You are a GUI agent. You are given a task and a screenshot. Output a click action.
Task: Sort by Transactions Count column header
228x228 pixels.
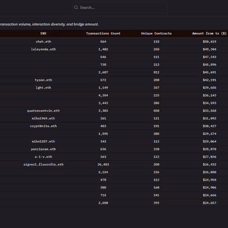(103, 33)
